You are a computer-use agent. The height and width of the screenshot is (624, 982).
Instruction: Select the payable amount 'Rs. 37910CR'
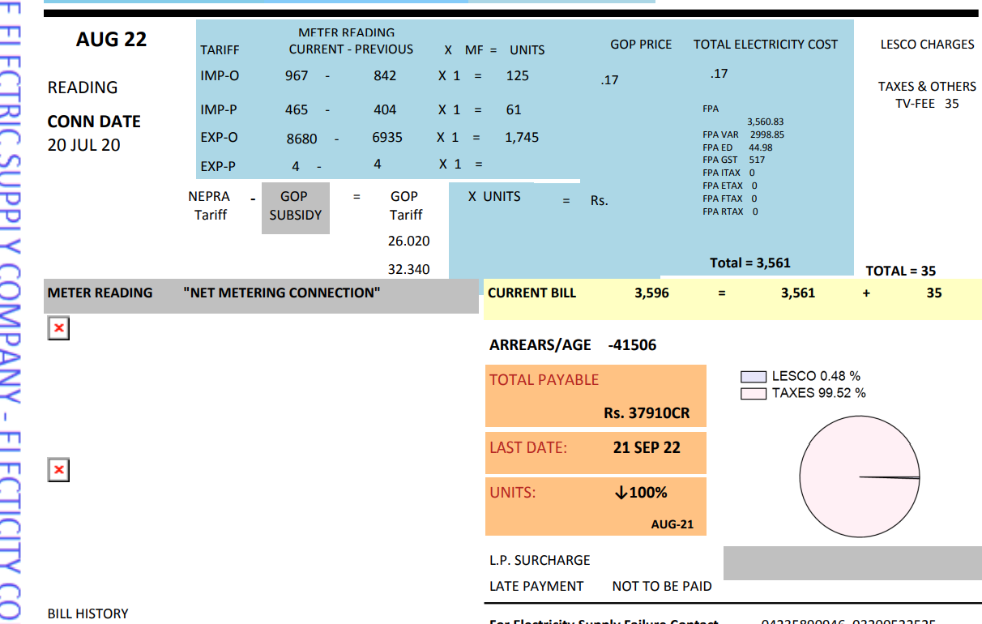tap(647, 413)
